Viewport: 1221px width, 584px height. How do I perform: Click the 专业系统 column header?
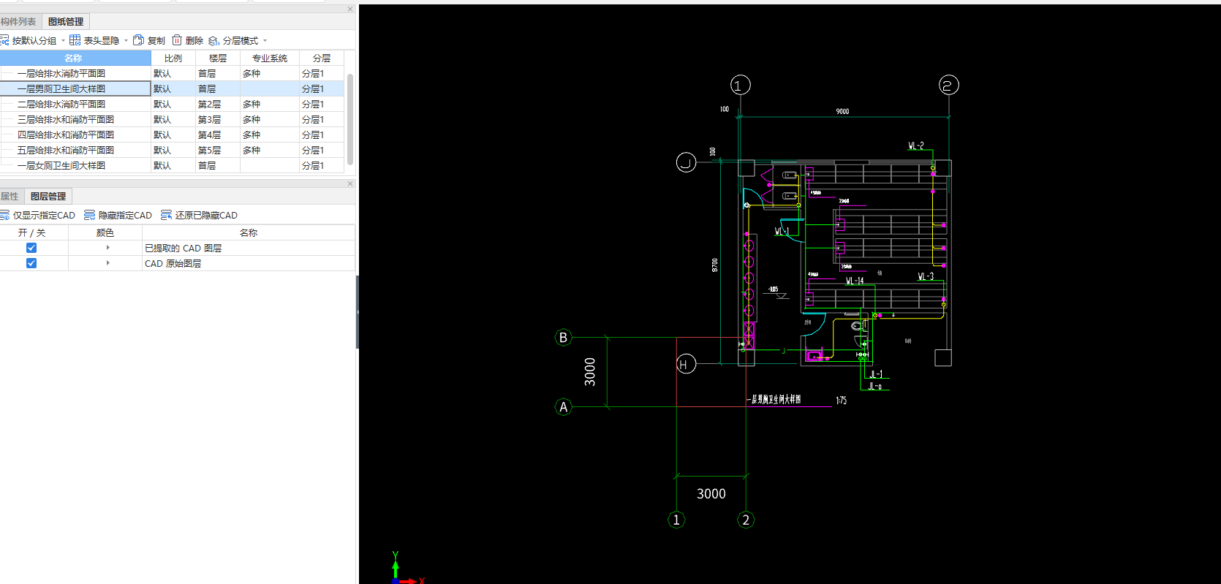point(270,58)
